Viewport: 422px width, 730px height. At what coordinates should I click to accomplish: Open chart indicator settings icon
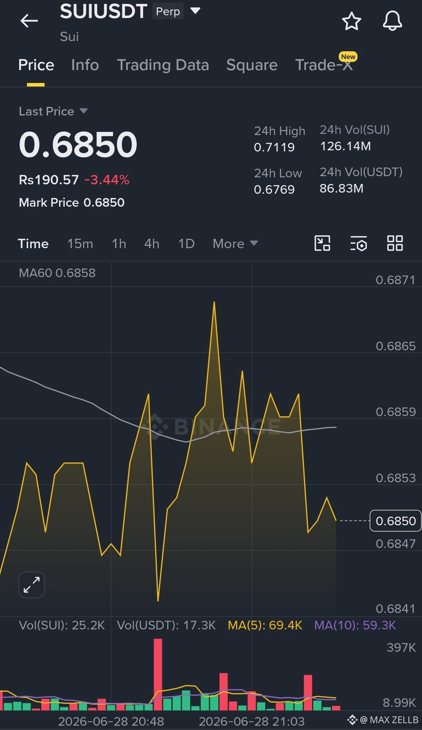click(359, 243)
